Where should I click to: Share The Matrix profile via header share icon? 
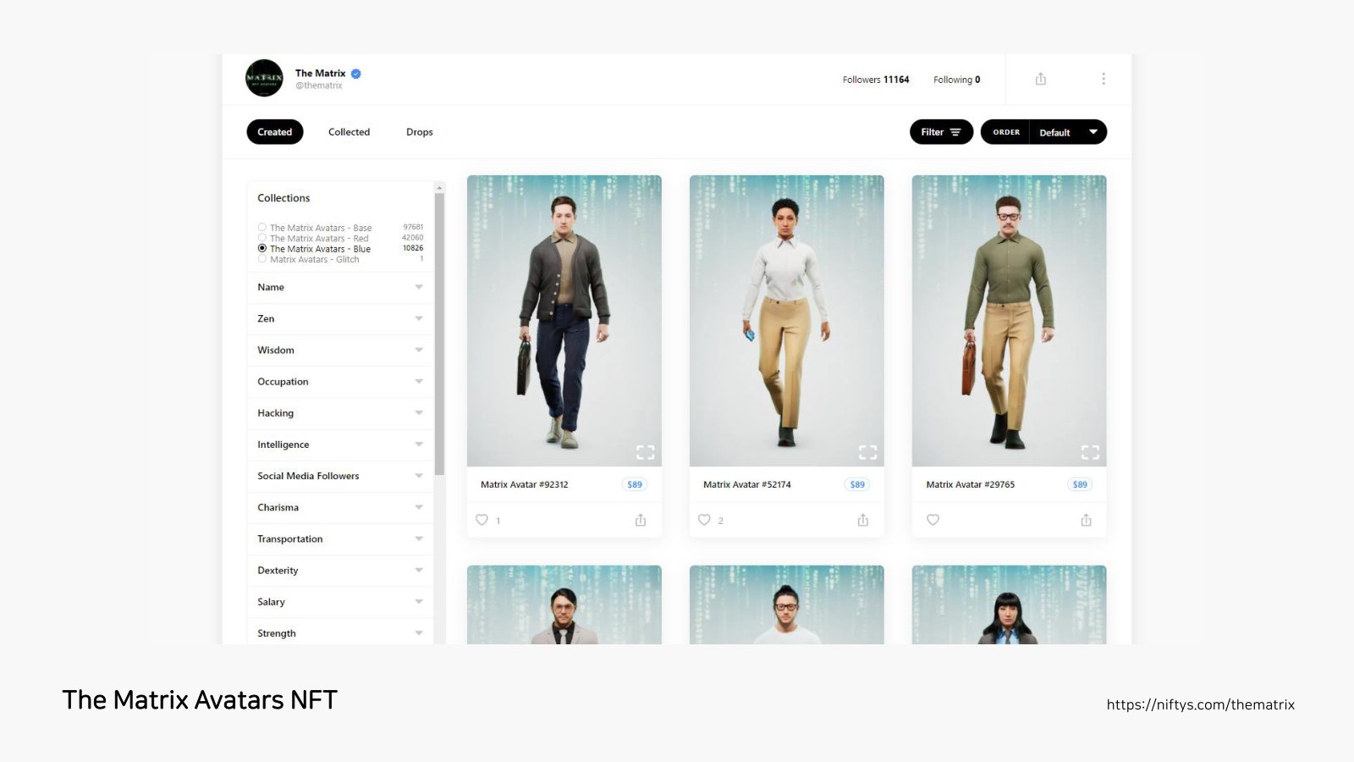[1041, 79]
